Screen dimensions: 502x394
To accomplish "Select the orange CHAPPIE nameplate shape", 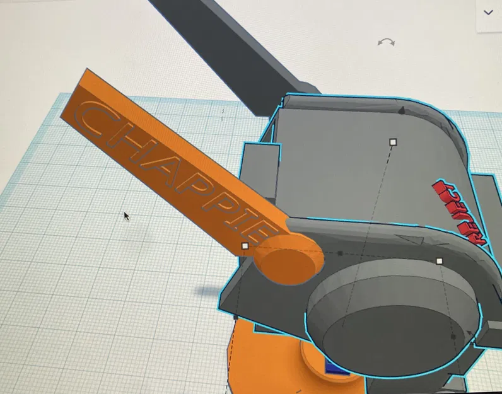I will click(x=173, y=160).
